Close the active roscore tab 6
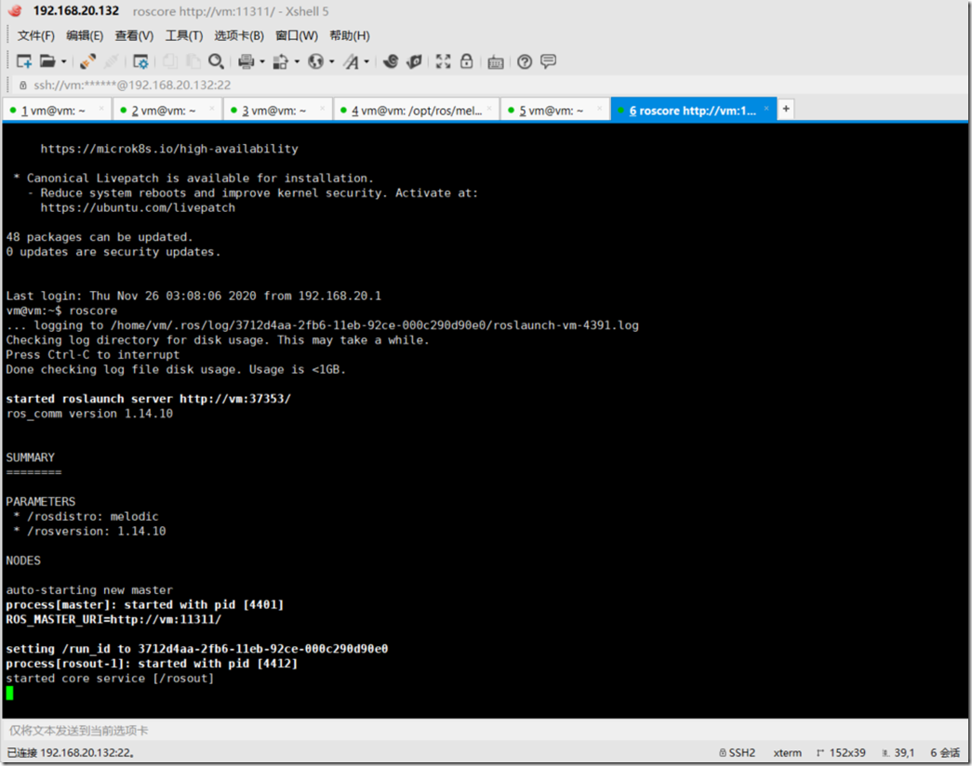The image size is (972, 766). pyautogui.click(x=766, y=109)
